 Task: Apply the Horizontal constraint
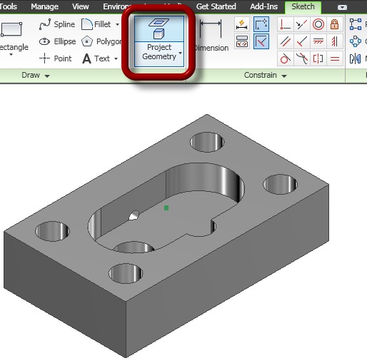(x=318, y=41)
